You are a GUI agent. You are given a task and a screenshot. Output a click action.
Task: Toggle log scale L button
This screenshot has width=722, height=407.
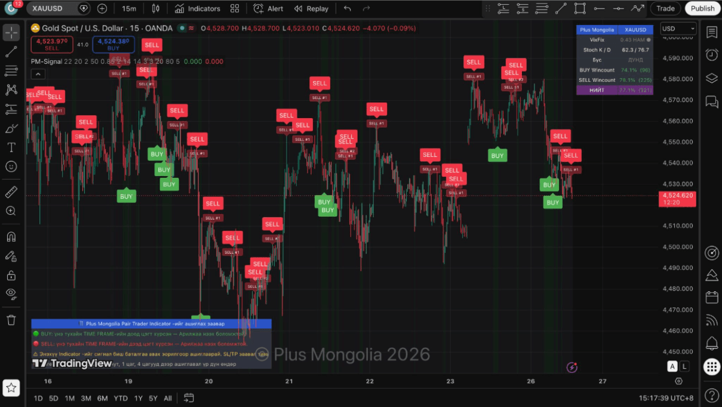pyautogui.click(x=684, y=366)
